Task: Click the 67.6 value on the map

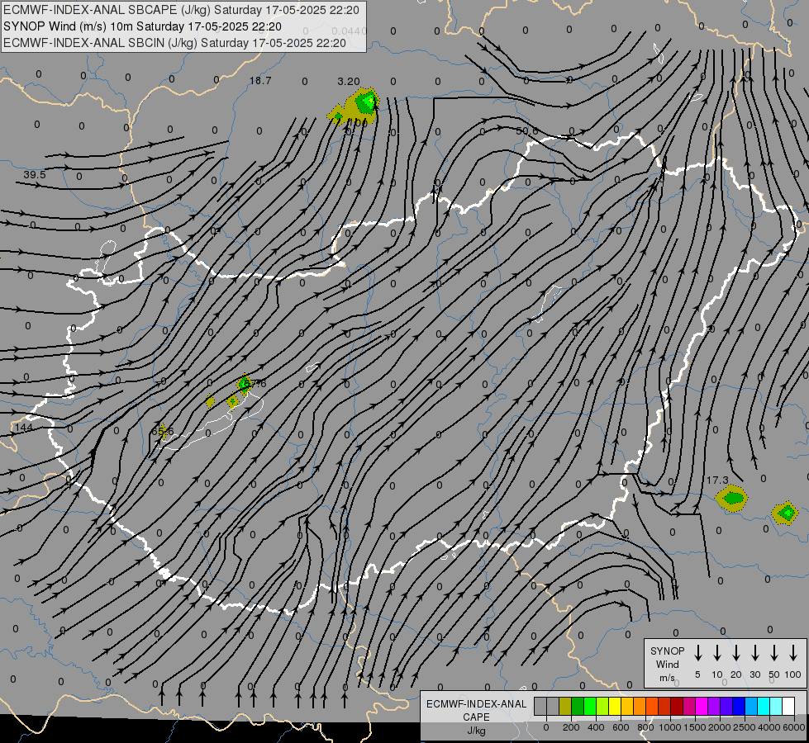Action: coord(255,384)
